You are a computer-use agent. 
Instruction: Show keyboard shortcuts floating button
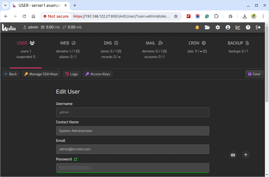point(233,155)
